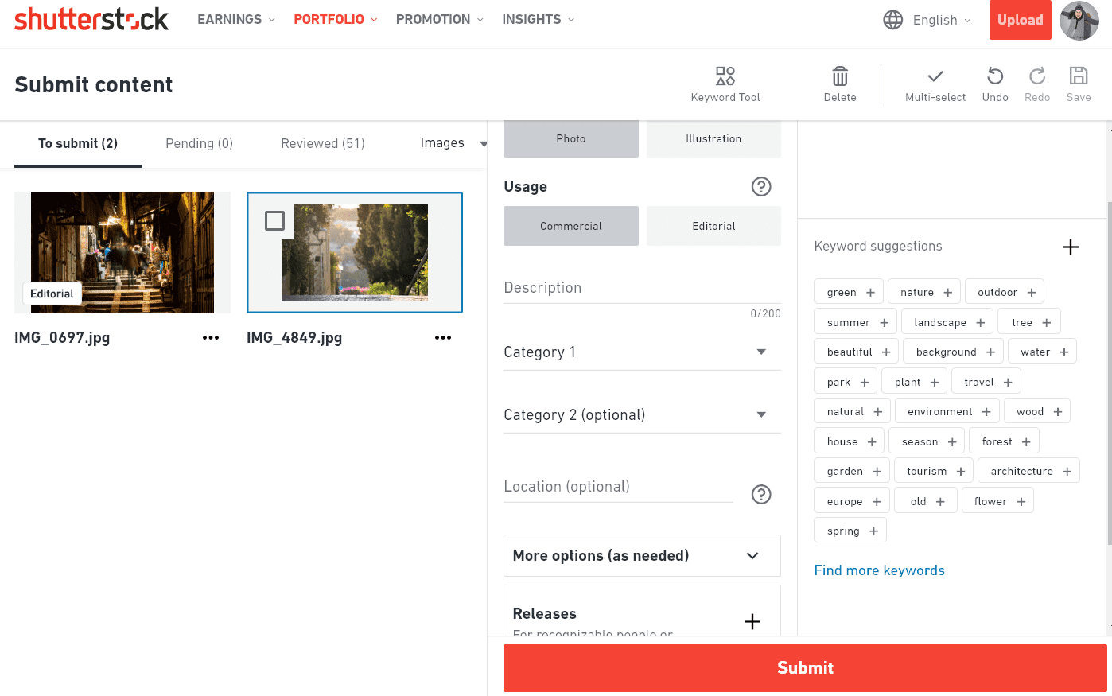Viewport: 1112px width, 696px height.
Task: Add the 'house' keyword suggestion
Action: tap(850, 441)
